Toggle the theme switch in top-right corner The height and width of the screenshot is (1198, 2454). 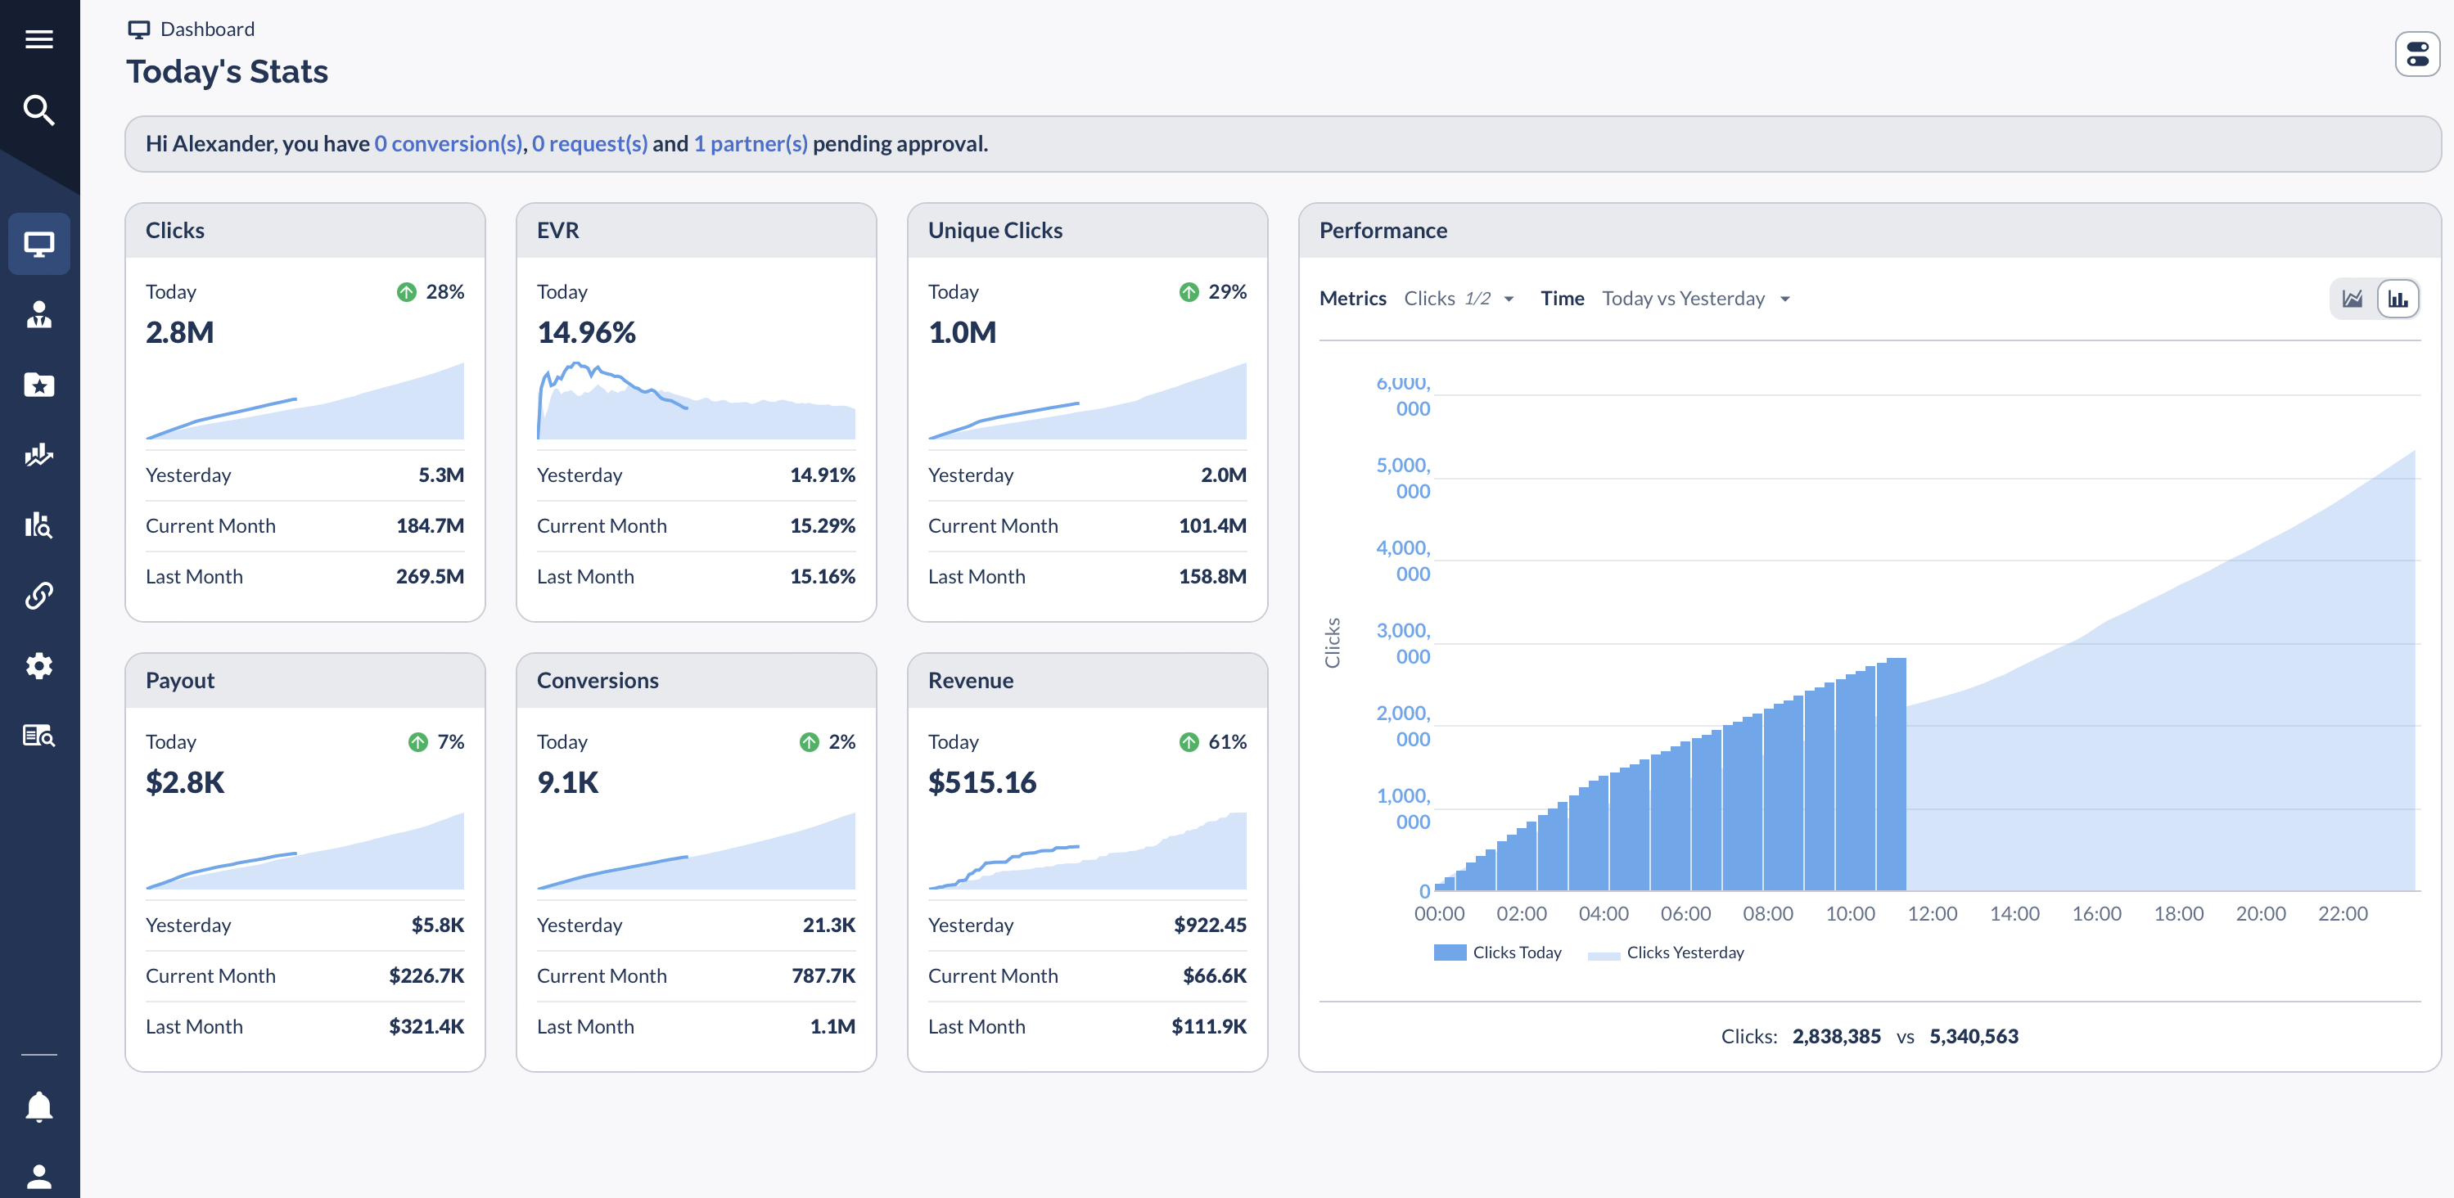coord(2418,53)
